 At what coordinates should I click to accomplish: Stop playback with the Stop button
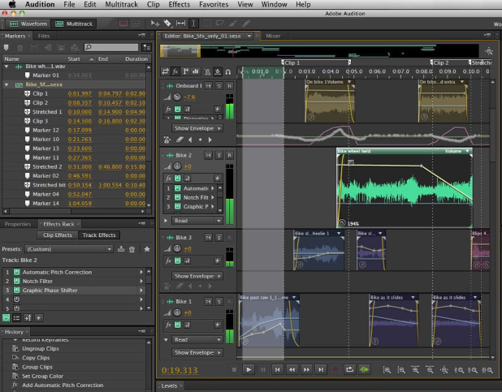pyautogui.click(x=235, y=369)
